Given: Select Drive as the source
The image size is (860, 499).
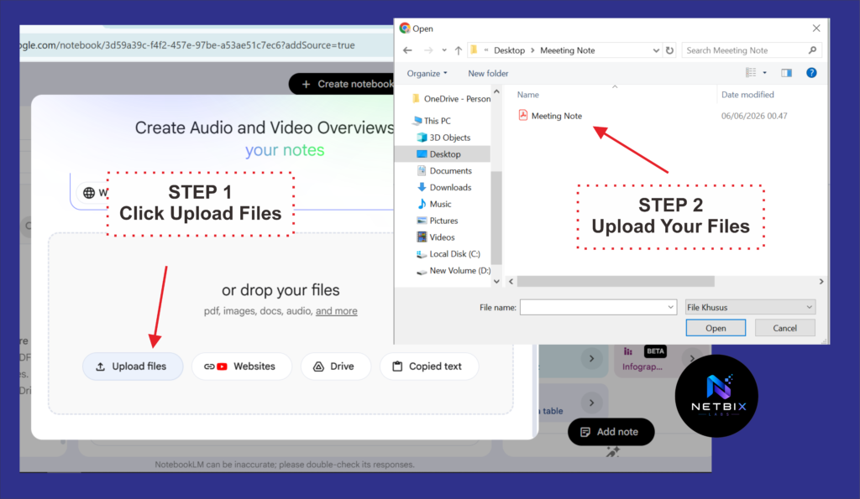Looking at the screenshot, I should click(336, 366).
